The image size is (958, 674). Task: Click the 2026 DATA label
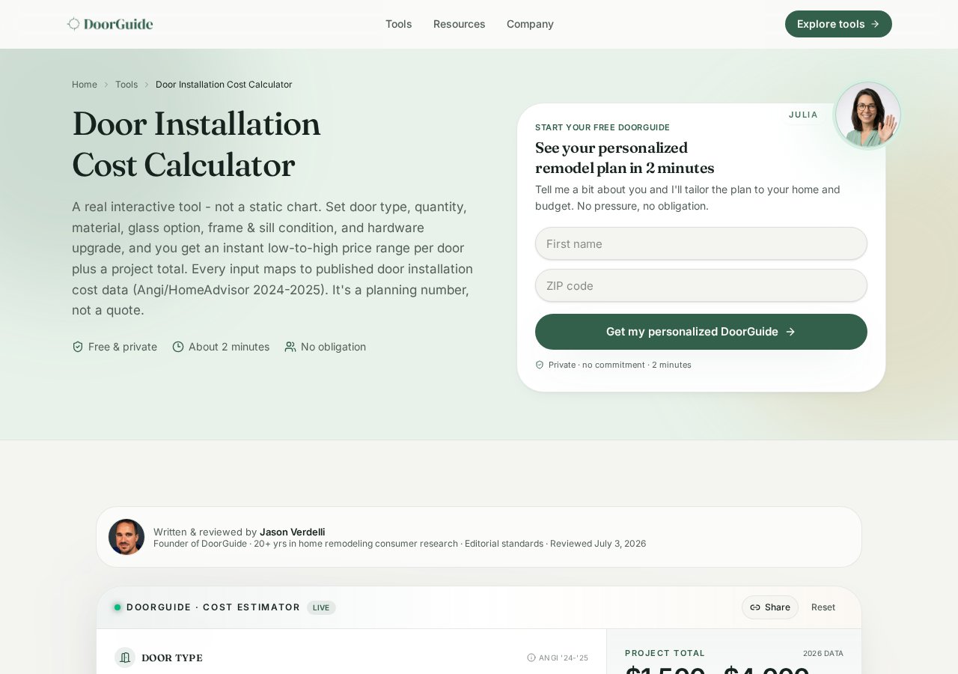[823, 653]
